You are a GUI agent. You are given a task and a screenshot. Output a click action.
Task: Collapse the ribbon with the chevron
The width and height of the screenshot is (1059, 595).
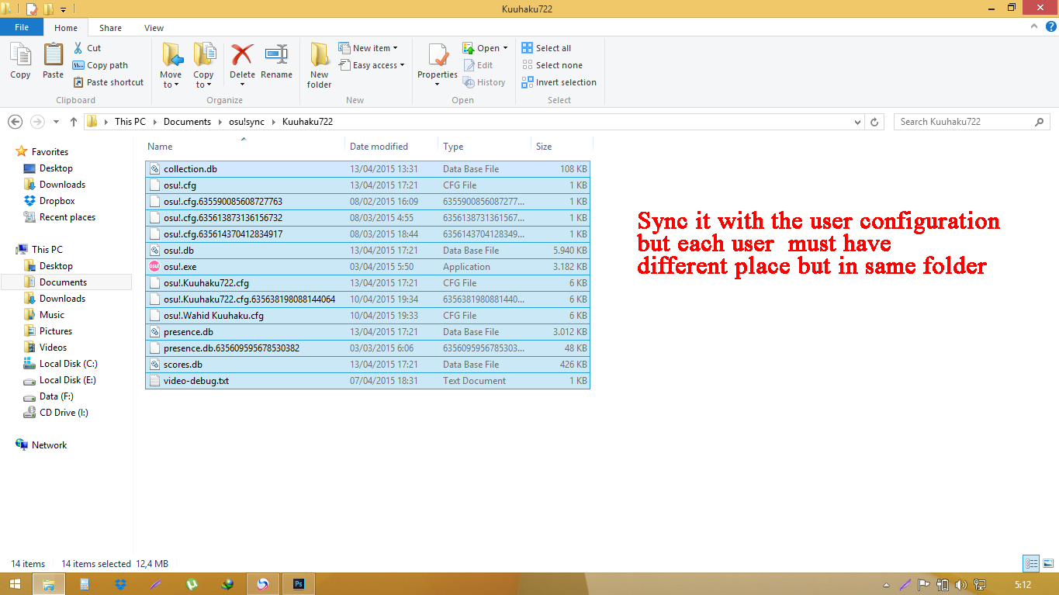pyautogui.click(x=1033, y=27)
